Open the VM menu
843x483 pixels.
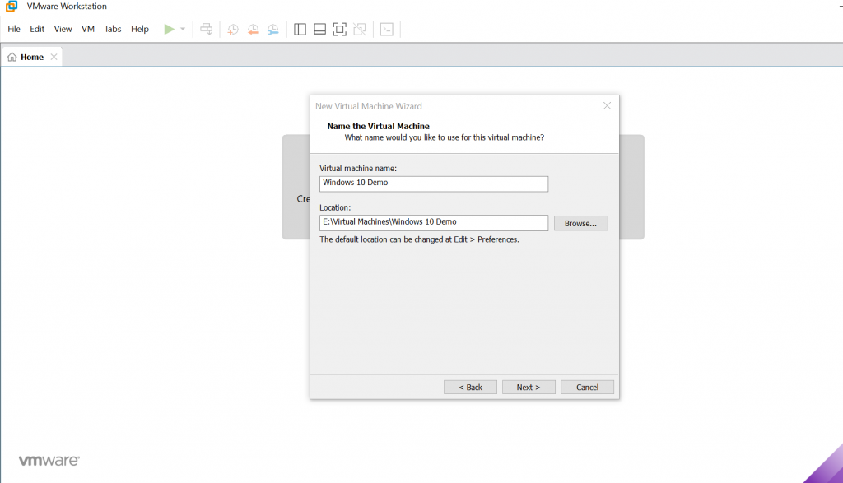pos(87,29)
